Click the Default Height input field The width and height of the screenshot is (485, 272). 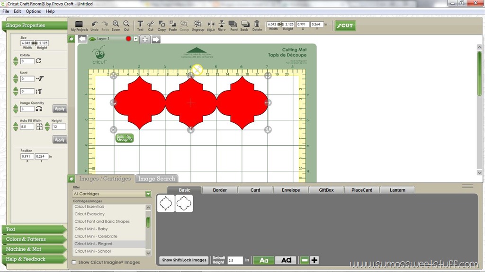click(x=235, y=260)
